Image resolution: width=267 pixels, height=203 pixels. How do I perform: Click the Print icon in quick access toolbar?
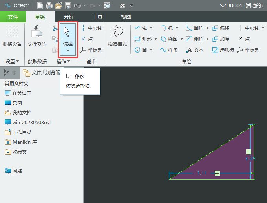coord(49,5)
